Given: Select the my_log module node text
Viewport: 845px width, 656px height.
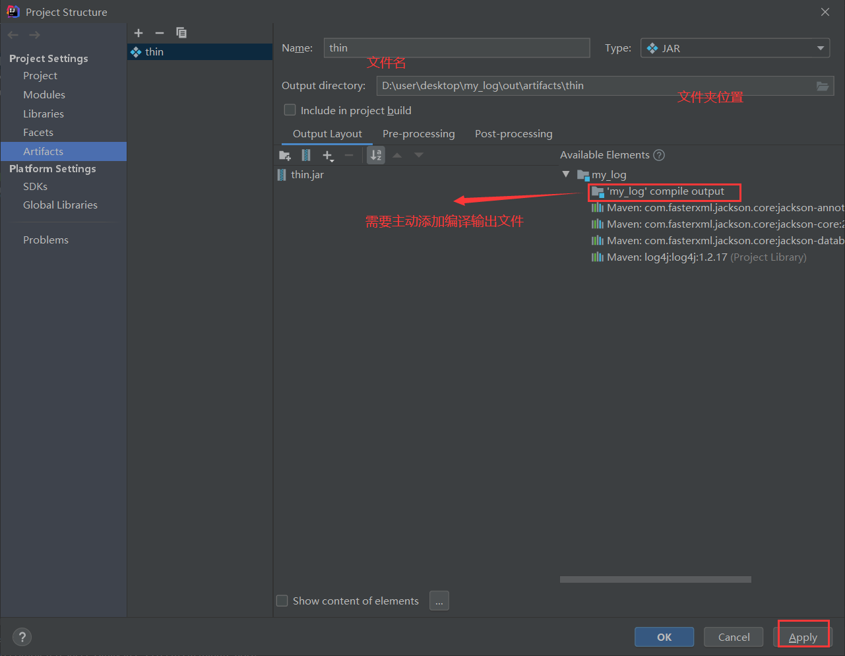Looking at the screenshot, I should click(x=609, y=175).
